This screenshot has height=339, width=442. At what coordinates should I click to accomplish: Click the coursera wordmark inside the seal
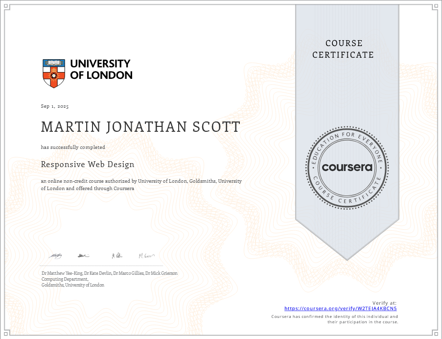[347, 167]
